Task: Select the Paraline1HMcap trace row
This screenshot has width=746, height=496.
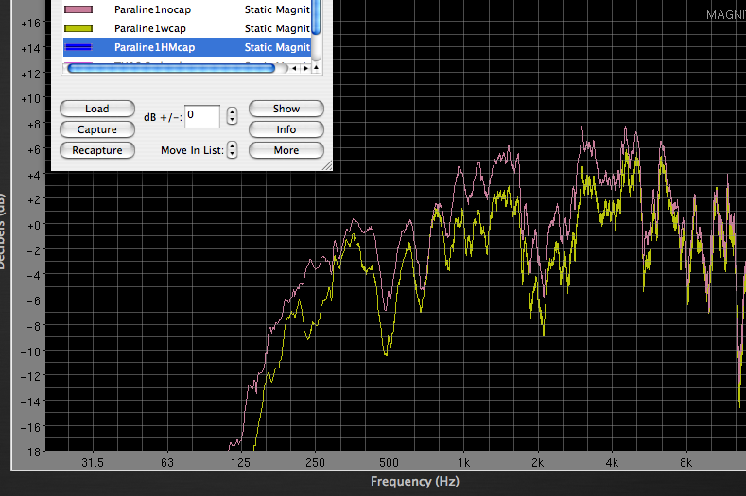Action: point(187,47)
